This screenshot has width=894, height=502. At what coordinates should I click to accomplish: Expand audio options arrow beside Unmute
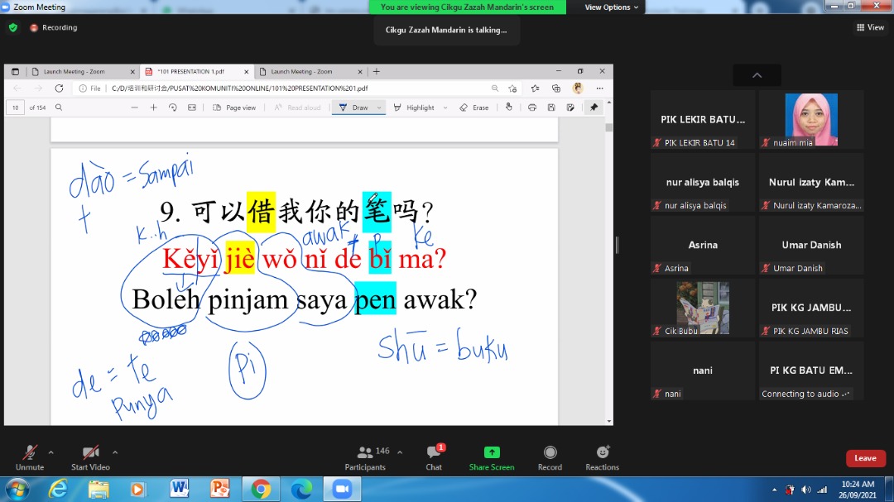tap(51, 452)
